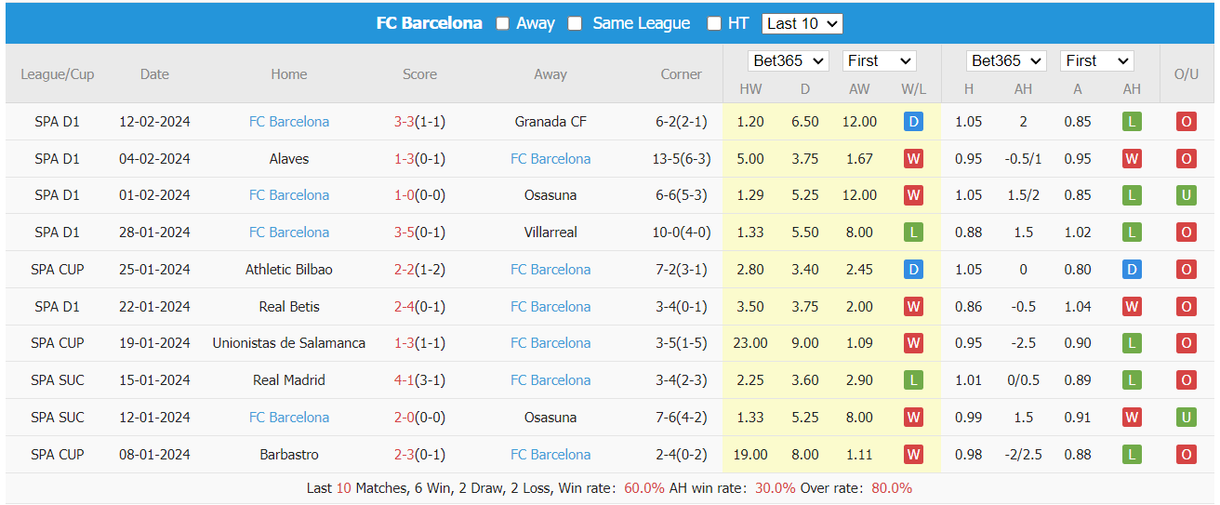Screen dimensions: 1220x505
Task: Open the Real Madrid team link
Action: 288,380
